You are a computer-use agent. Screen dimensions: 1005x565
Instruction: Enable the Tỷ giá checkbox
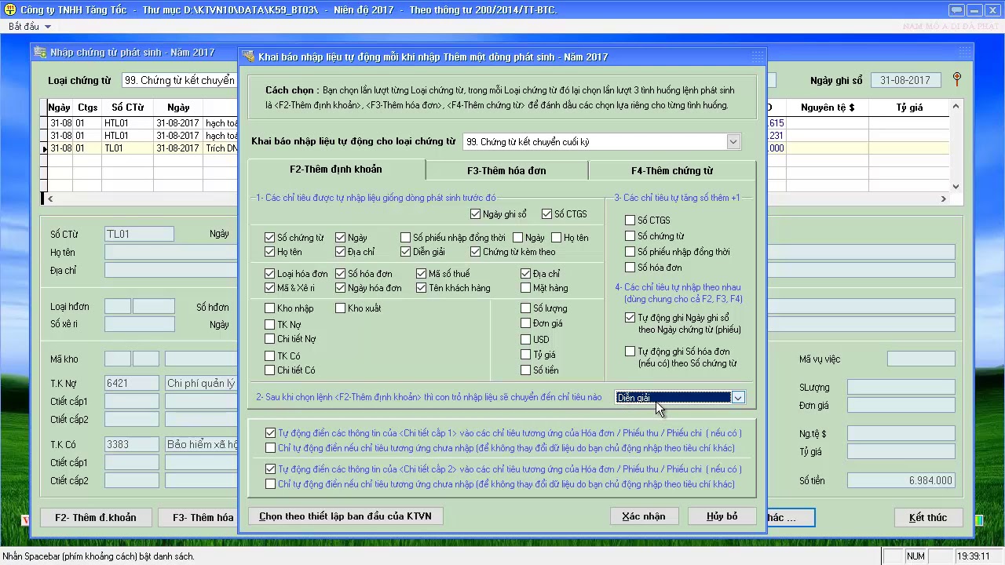(x=526, y=355)
